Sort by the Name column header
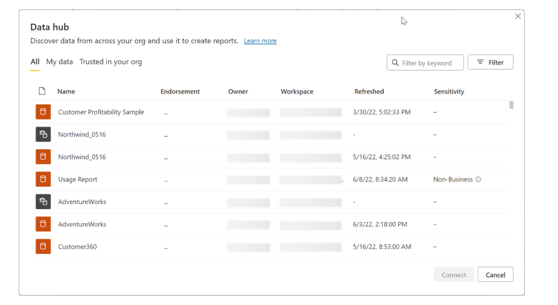 point(66,92)
